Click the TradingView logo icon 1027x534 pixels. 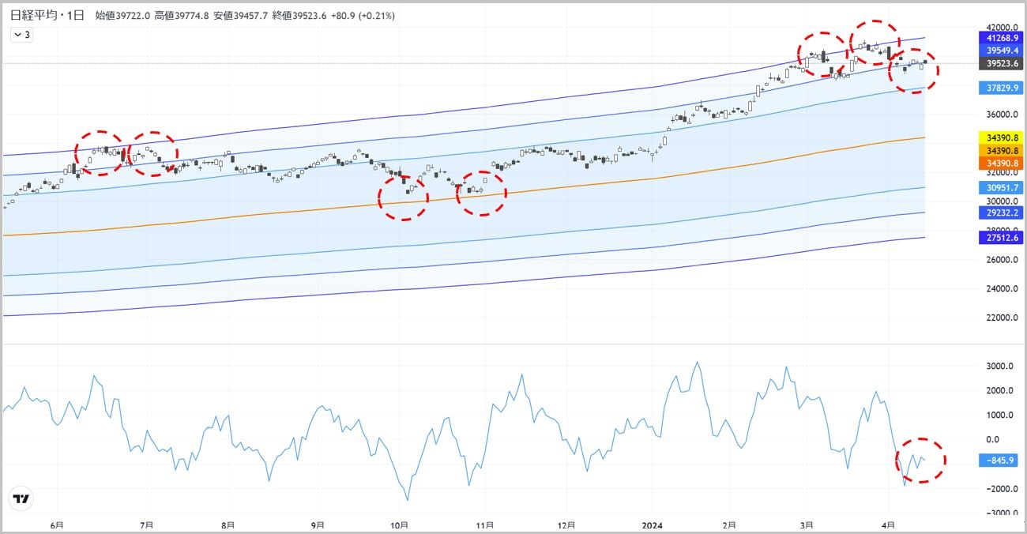click(x=21, y=498)
